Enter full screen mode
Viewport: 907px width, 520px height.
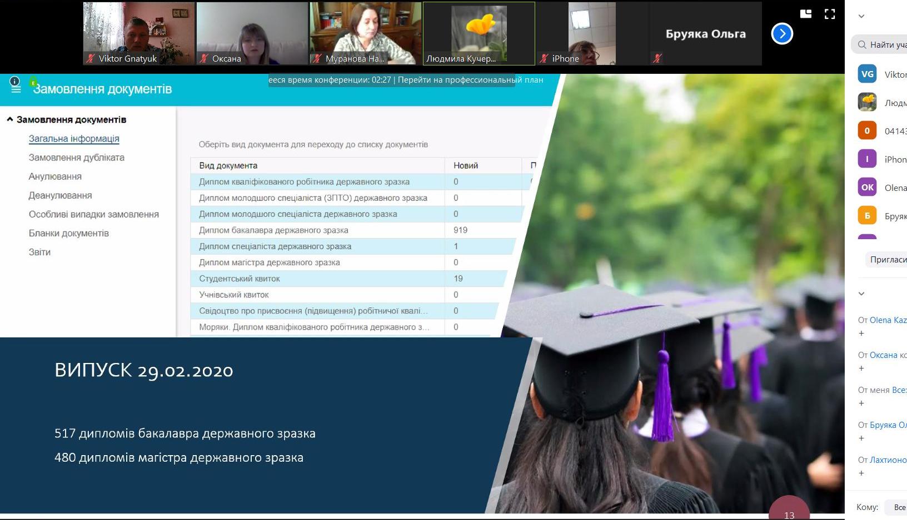point(830,14)
